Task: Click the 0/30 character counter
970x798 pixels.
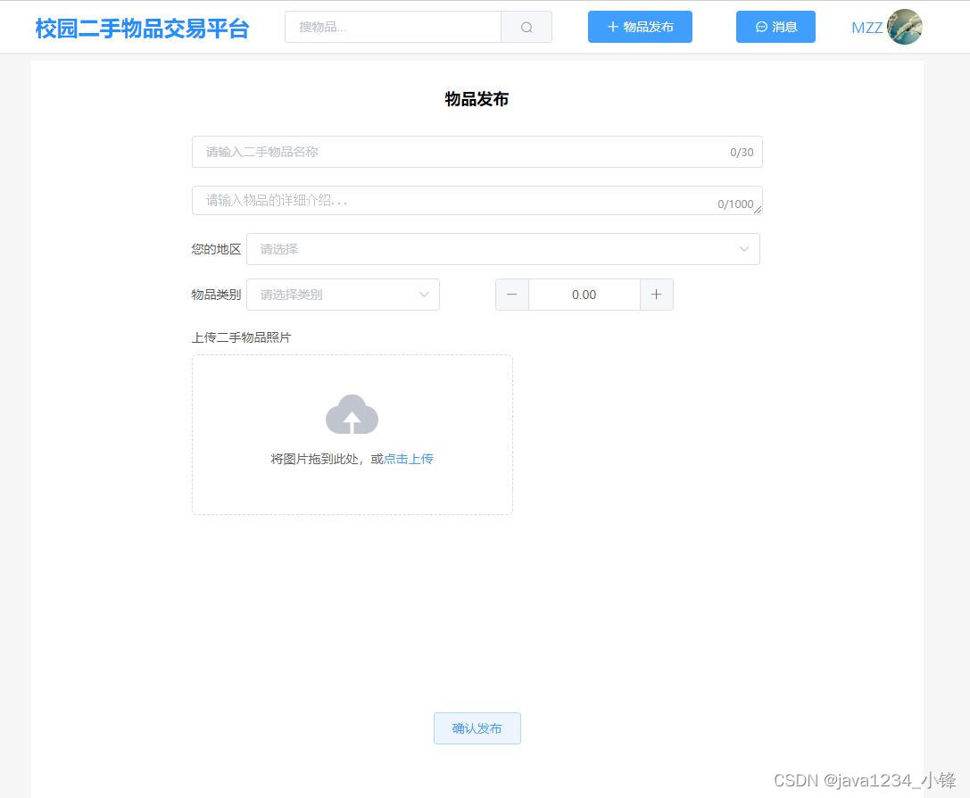Action: click(x=742, y=152)
